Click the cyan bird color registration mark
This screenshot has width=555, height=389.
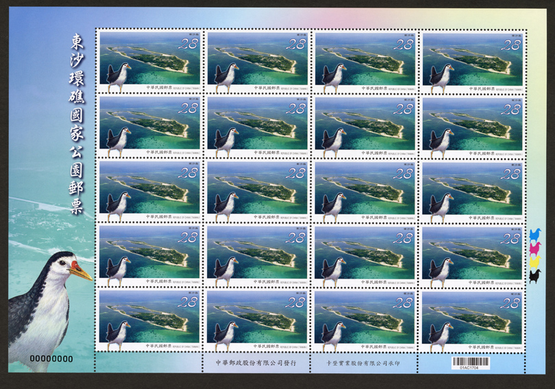(536, 234)
